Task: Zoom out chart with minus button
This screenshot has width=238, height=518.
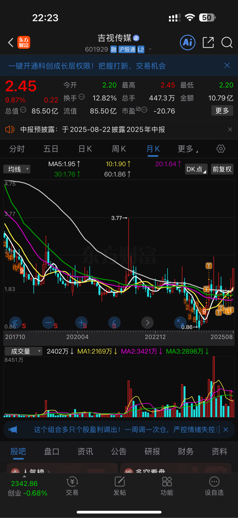Action: [48, 322]
